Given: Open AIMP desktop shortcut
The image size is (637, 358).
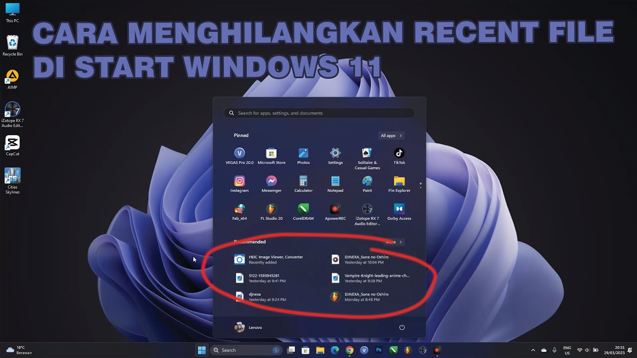Looking at the screenshot, I should pyautogui.click(x=12, y=80).
